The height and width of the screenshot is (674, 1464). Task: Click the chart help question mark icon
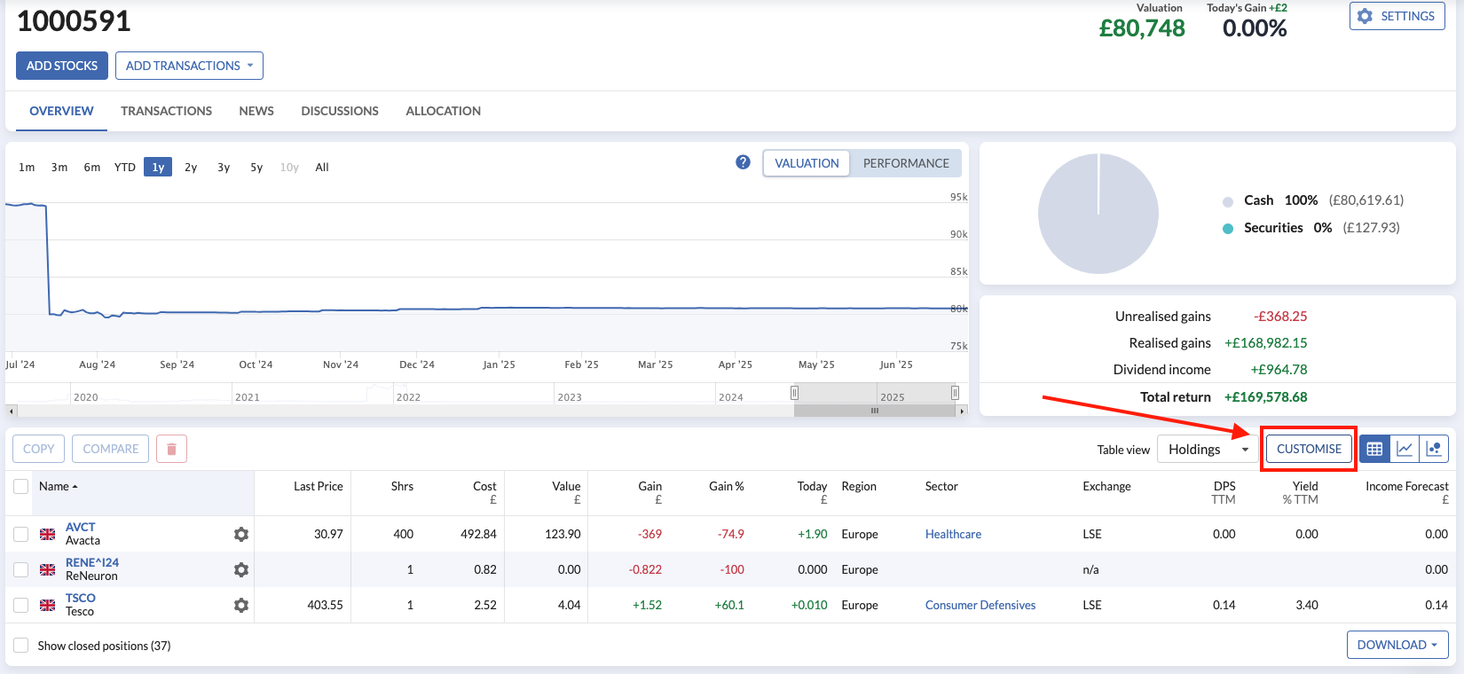(743, 162)
